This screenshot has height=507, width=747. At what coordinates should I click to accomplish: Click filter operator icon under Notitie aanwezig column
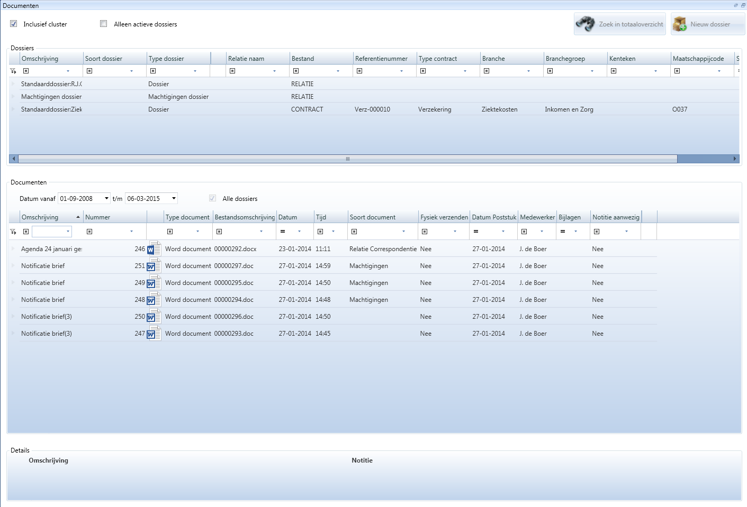597,232
